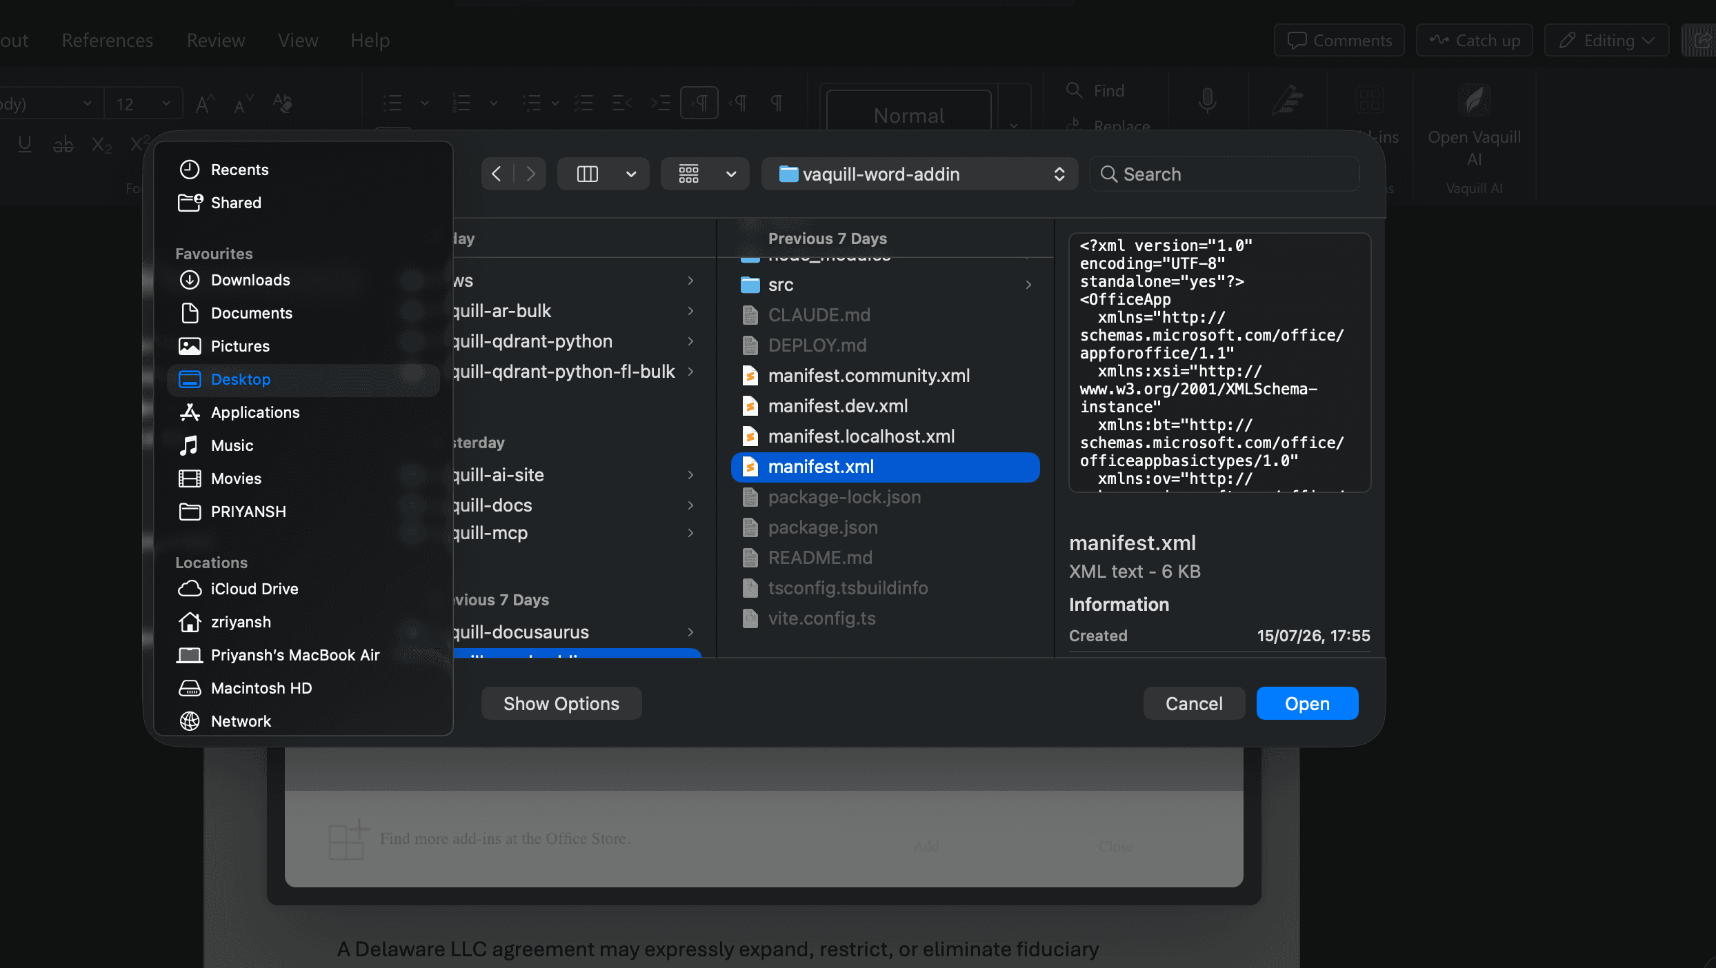Open the PRIYANSH folder

click(x=303, y=512)
